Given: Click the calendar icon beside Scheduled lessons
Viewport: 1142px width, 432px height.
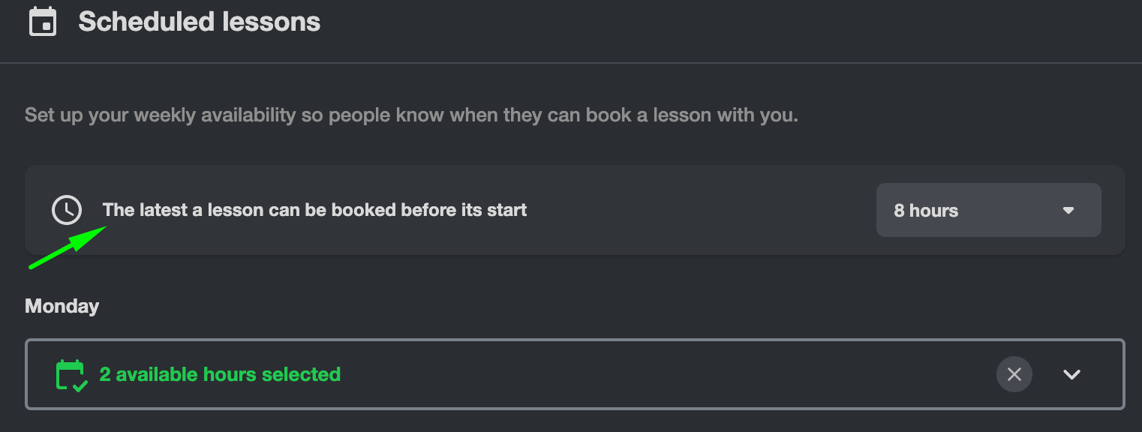Looking at the screenshot, I should pyautogui.click(x=42, y=22).
